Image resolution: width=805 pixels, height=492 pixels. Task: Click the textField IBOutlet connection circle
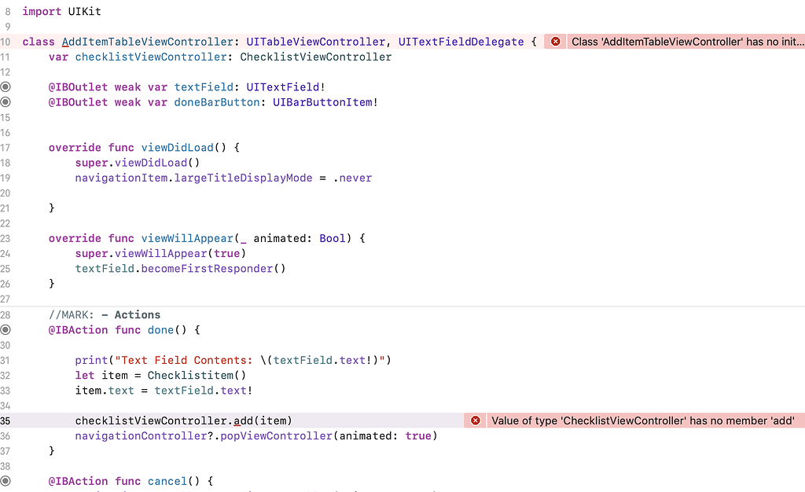click(x=6, y=86)
